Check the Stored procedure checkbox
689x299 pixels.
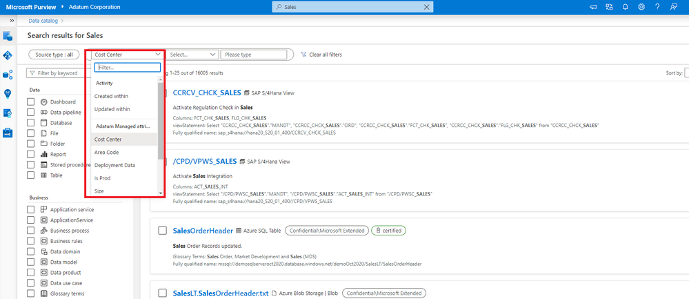[30, 165]
